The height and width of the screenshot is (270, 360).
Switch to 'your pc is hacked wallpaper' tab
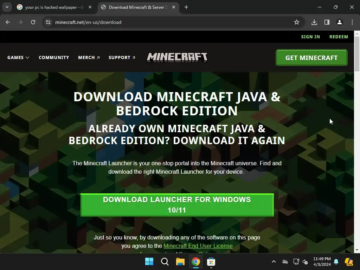(x=54, y=7)
